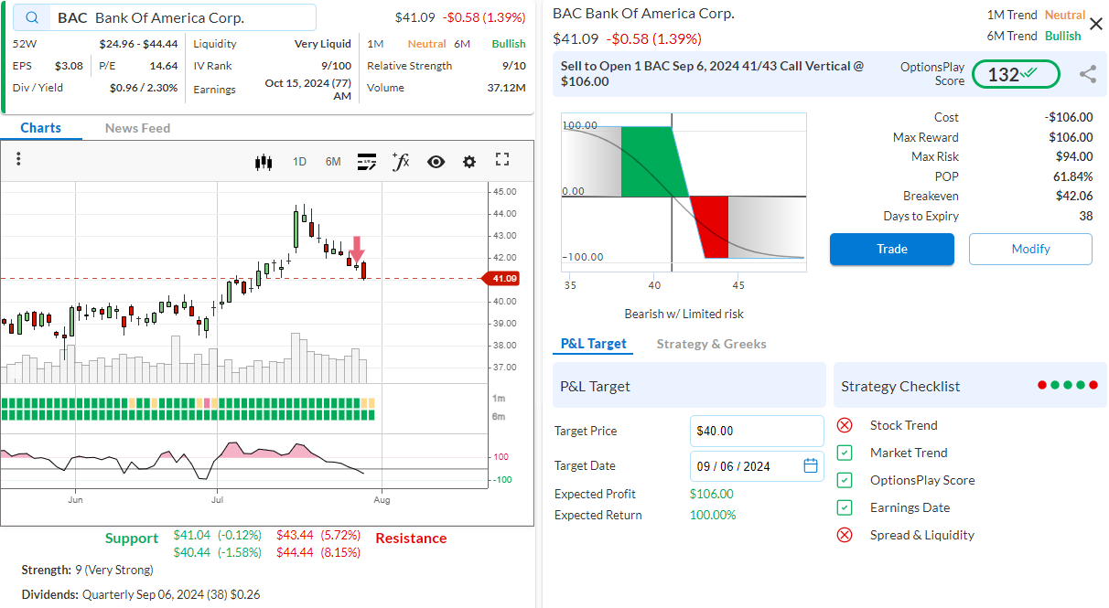Screen dimensions: 1109x608
Task: Click the POP value 61.84%
Action: 1074,176
